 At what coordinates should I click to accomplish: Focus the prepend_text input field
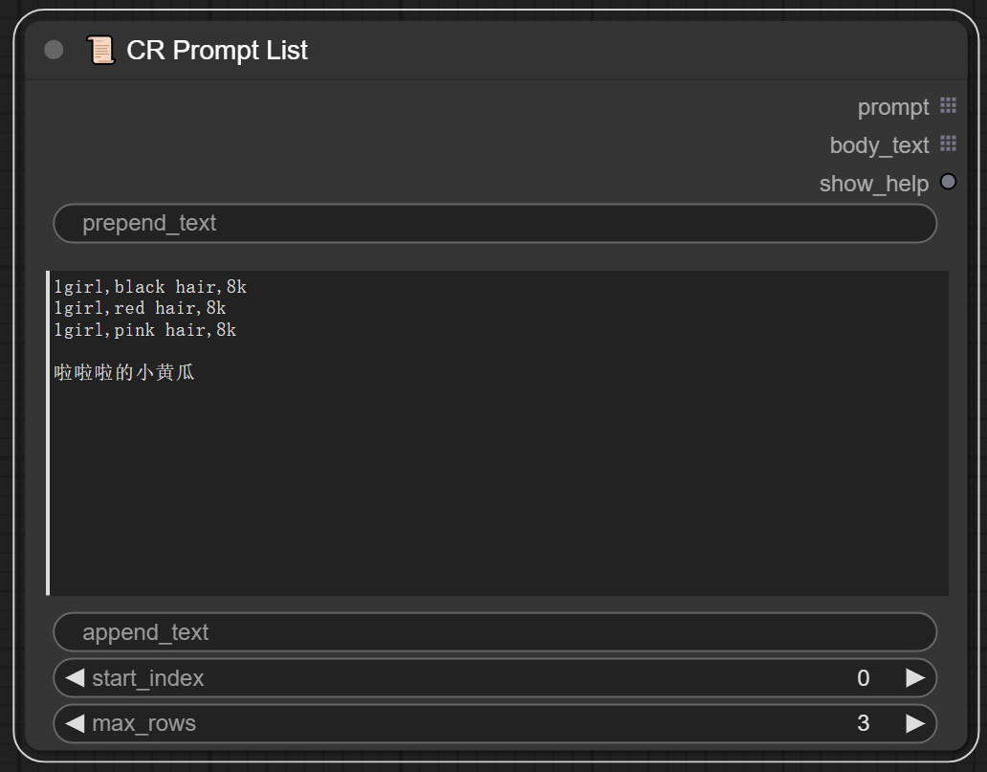click(x=494, y=224)
